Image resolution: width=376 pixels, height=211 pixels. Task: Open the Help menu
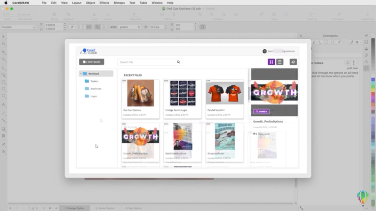click(170, 3)
